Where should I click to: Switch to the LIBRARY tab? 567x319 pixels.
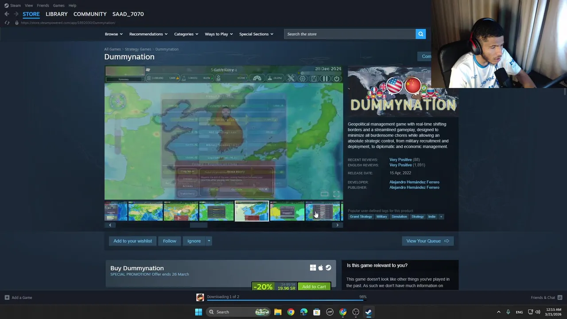pyautogui.click(x=57, y=14)
